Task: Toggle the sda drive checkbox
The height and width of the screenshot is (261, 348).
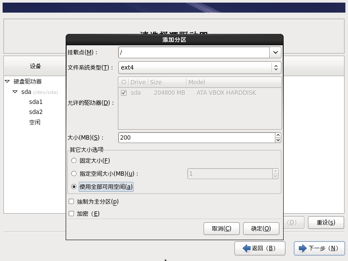Action: [x=124, y=93]
